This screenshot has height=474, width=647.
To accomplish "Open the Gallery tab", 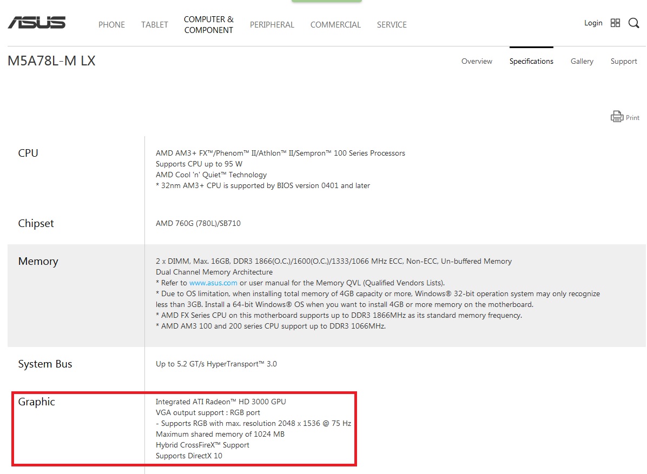I will [x=582, y=62].
